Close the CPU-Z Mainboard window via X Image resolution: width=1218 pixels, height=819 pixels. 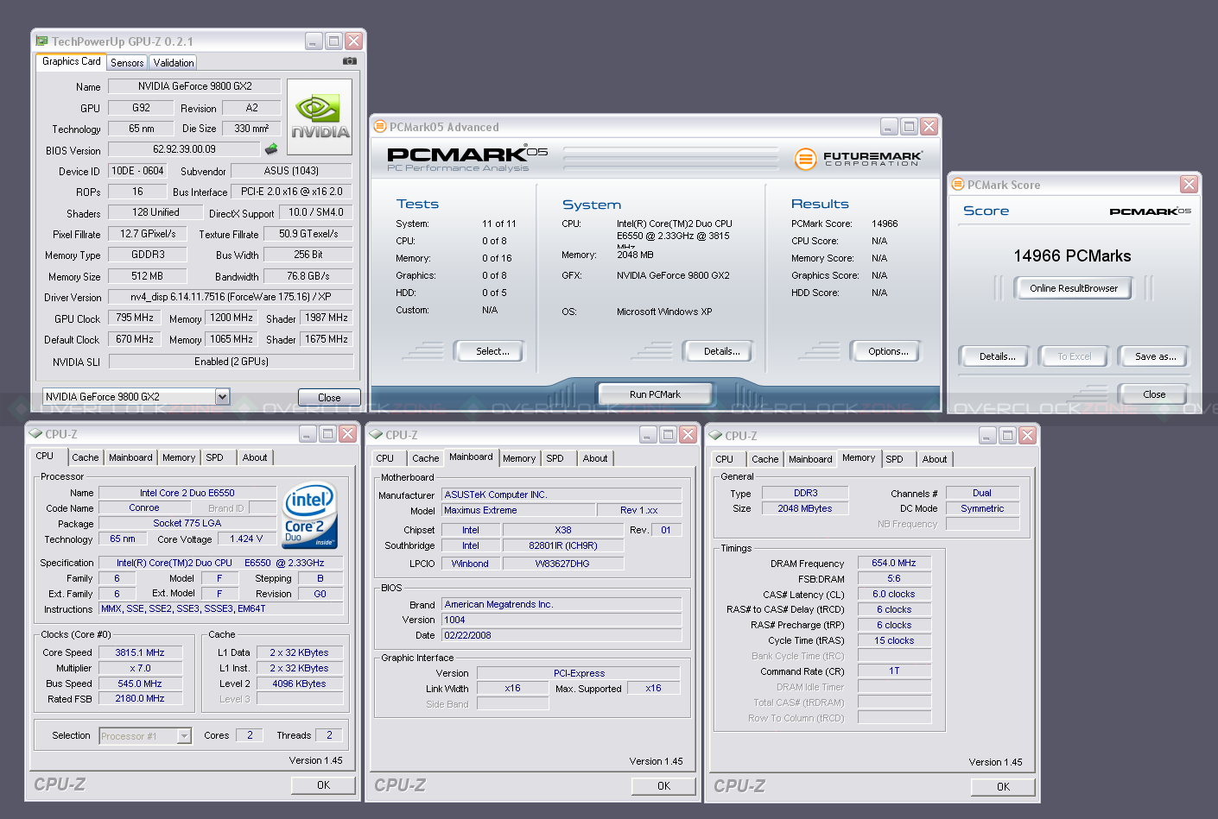pyautogui.click(x=688, y=435)
